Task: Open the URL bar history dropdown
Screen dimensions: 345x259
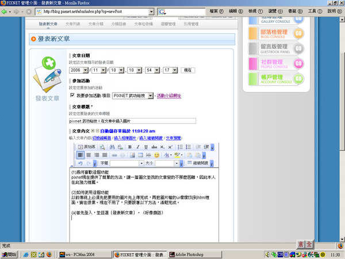Action: click(x=151, y=12)
